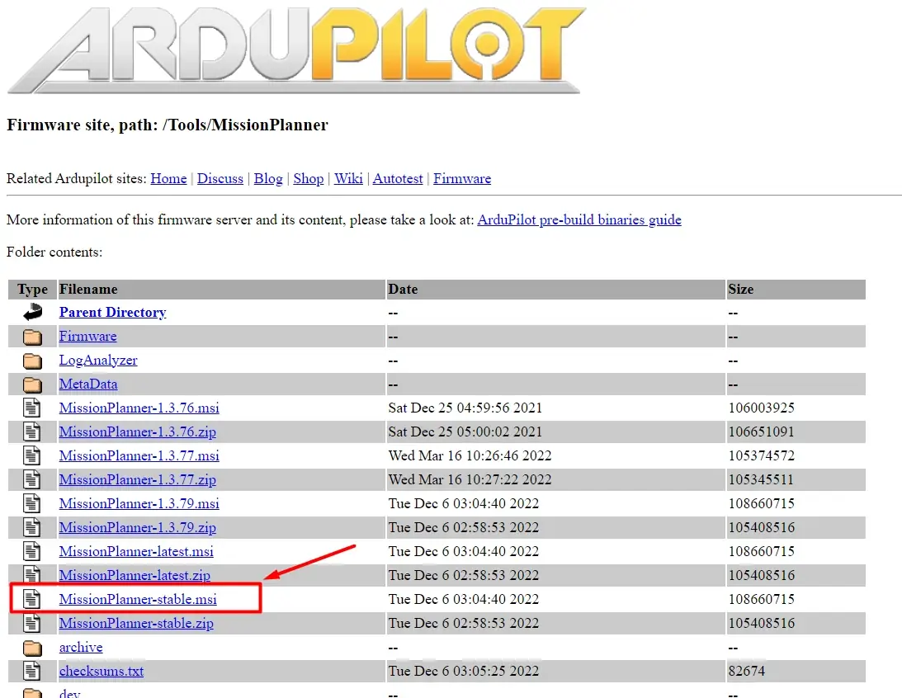Click file icon beside MissionPlanner-1.3.77.zip
The width and height of the screenshot is (902, 698).
point(31,479)
